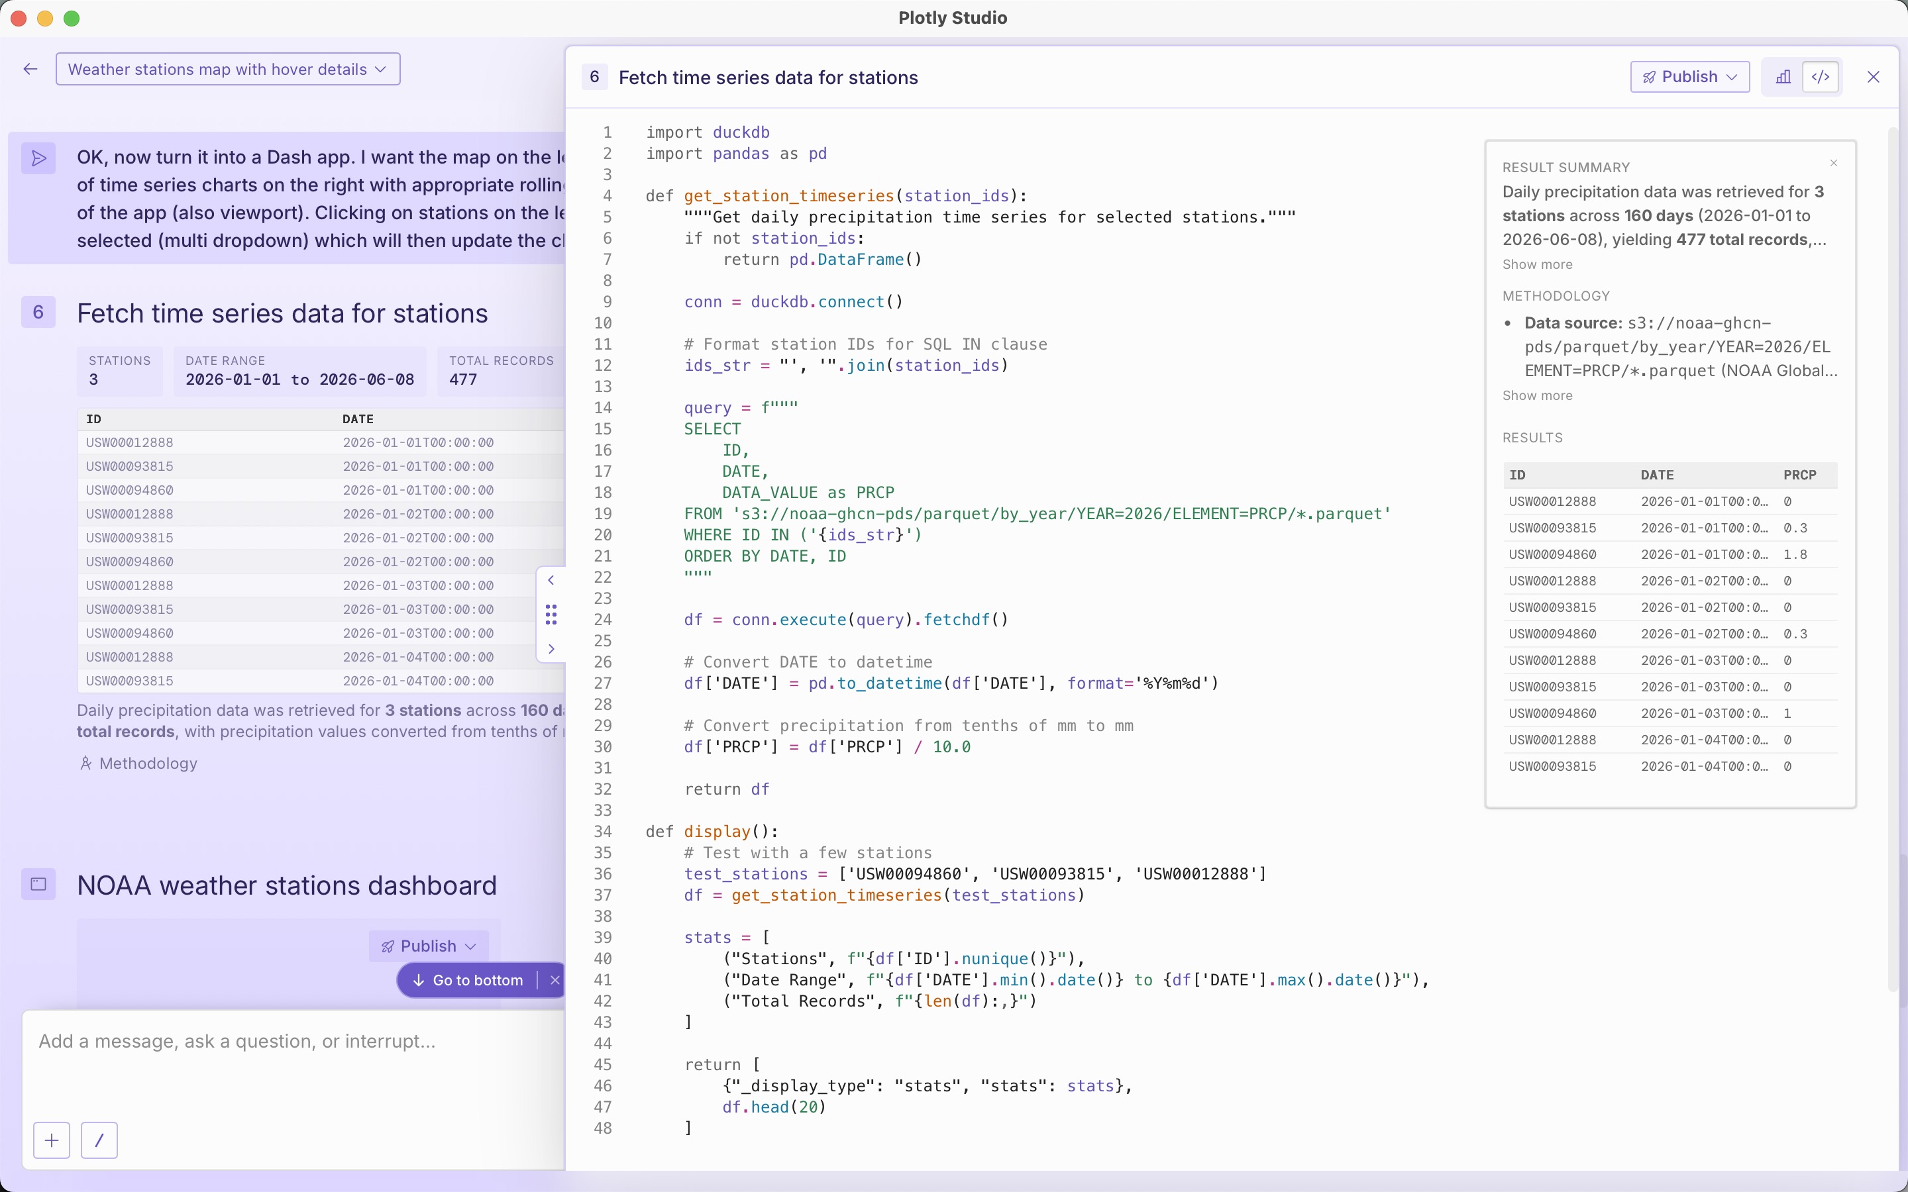Click 'import duckdb' on code line 1
This screenshot has height=1192, width=1908.
click(708, 132)
